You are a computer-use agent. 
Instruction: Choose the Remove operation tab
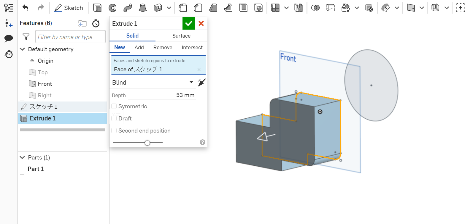coord(163,47)
